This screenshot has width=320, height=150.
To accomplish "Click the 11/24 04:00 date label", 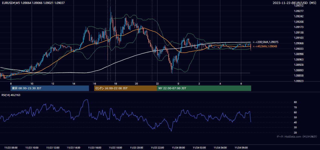I will coord(220,148).
